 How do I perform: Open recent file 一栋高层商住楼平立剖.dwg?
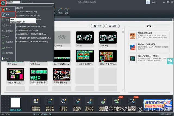(32, 42)
